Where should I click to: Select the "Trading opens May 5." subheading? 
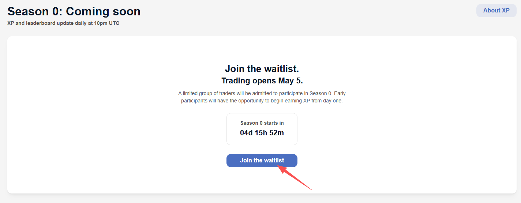click(262, 80)
